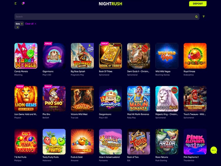Open the Book Of Tribes game tile
The image size is (221, 166).
point(110,56)
